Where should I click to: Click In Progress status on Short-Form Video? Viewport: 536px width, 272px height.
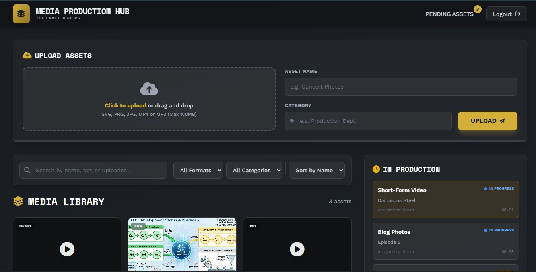click(x=499, y=188)
